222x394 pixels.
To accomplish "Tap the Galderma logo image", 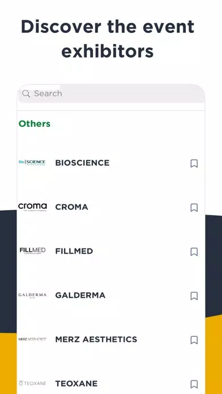I will 32,295.
